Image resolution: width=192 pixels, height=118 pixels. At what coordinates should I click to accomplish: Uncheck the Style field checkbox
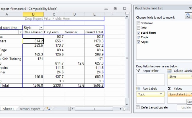coord(139,42)
